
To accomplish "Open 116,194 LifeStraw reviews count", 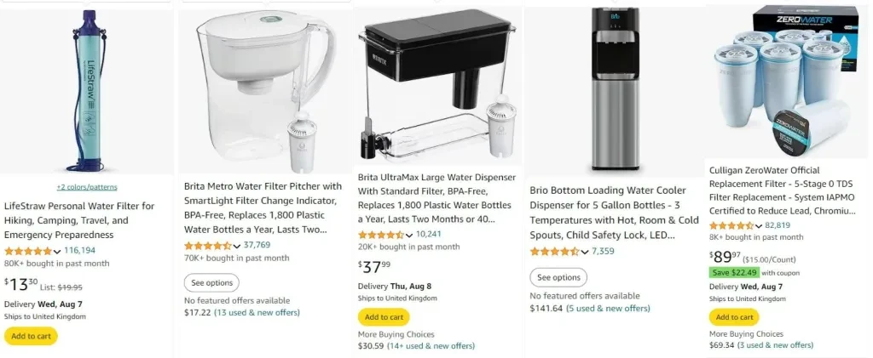I will (79, 250).
